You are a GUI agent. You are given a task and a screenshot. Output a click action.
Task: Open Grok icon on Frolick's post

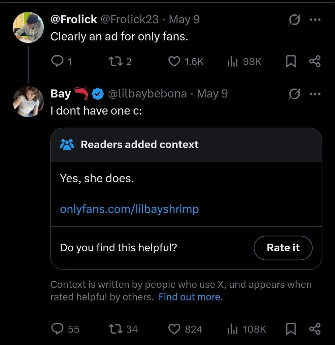(294, 20)
